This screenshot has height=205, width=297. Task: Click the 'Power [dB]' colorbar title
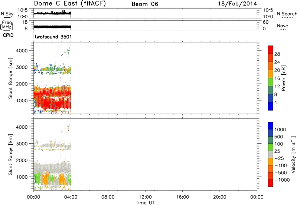283,78
